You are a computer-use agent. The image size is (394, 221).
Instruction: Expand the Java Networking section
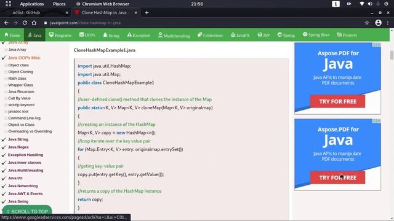[x=23, y=186]
